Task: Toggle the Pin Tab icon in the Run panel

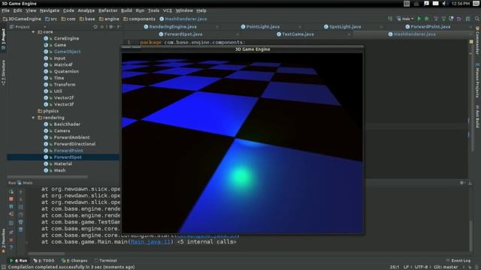Action: (11, 232)
